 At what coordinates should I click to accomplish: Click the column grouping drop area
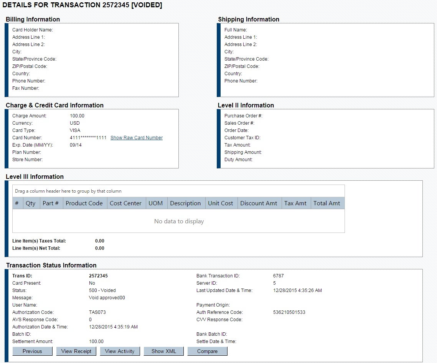click(x=178, y=191)
